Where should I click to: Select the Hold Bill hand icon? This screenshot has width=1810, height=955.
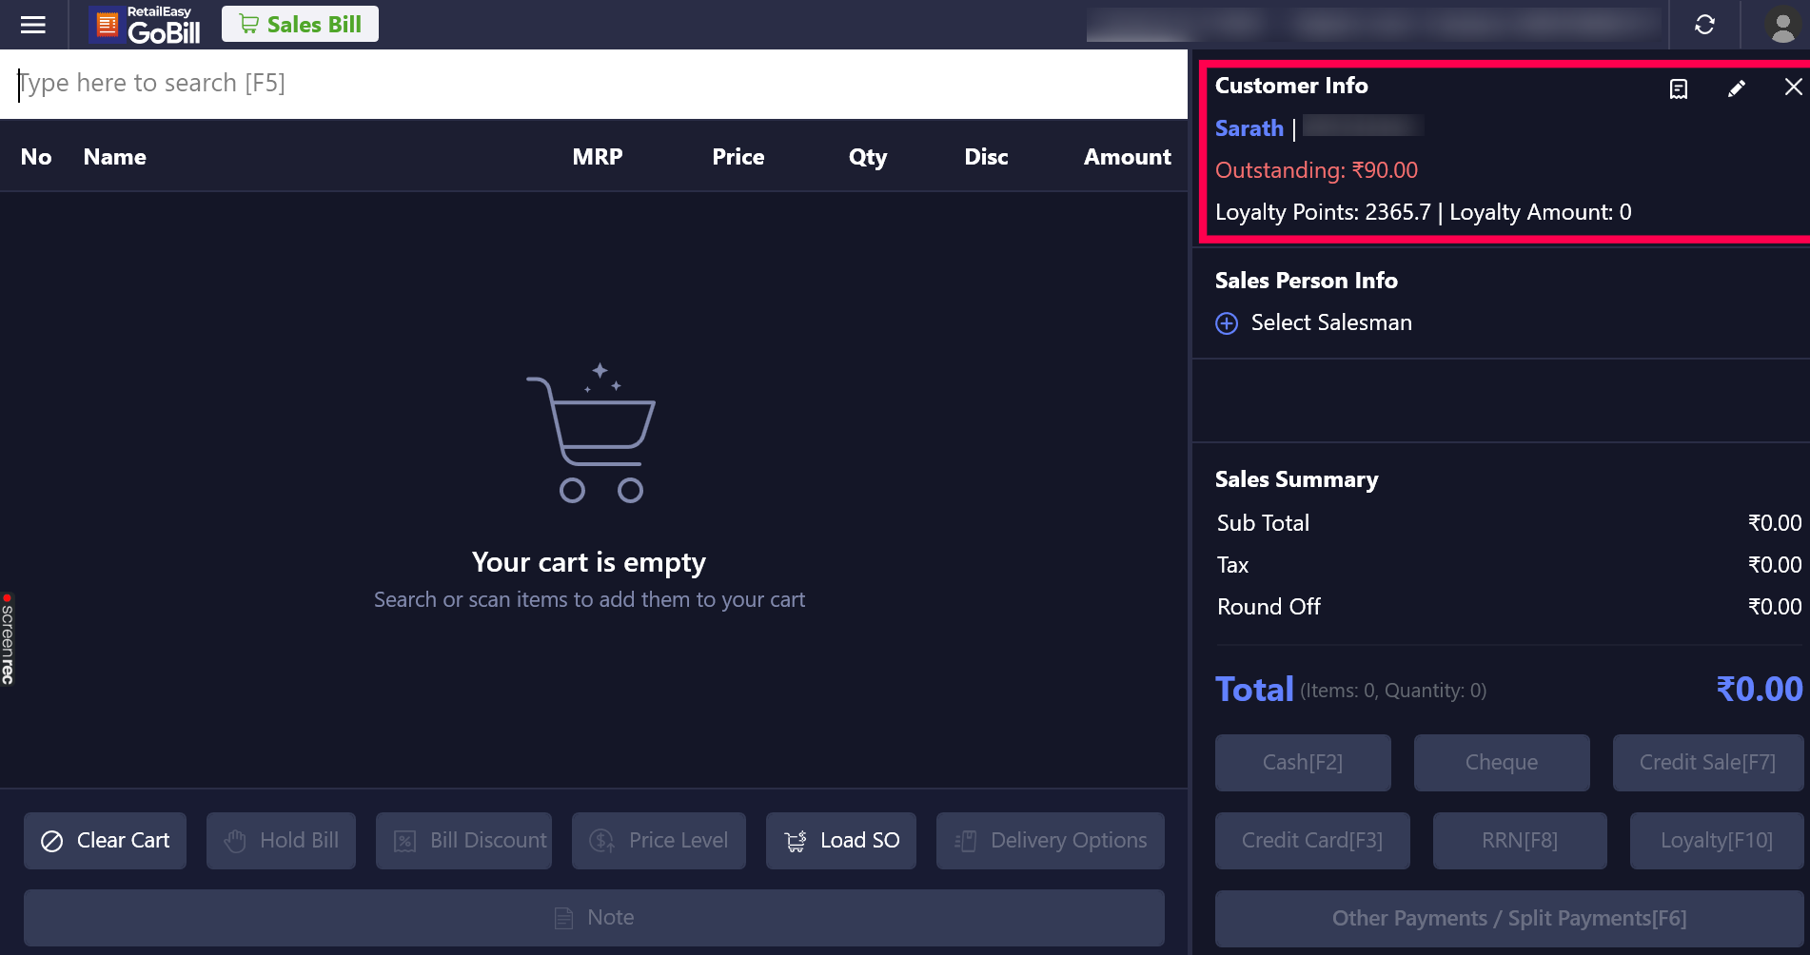(235, 841)
